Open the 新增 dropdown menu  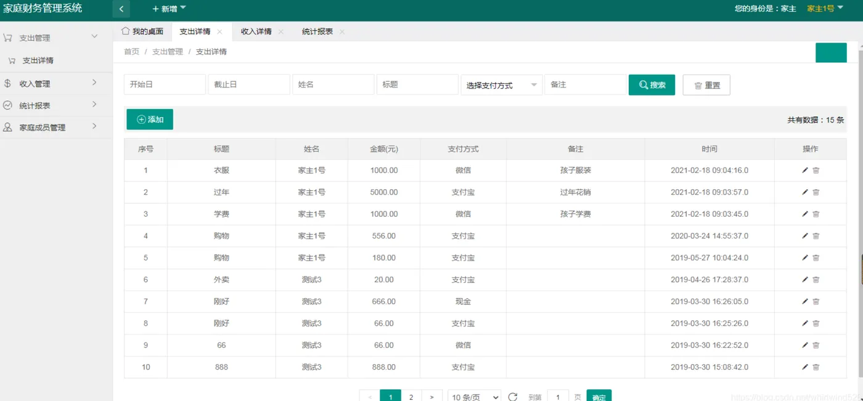tap(169, 9)
